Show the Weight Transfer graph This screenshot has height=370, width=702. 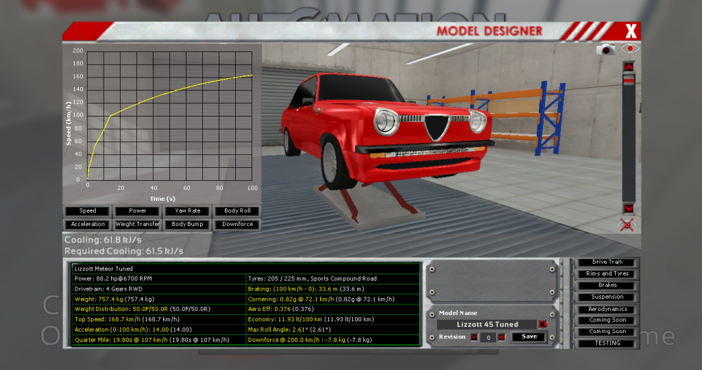click(x=138, y=224)
